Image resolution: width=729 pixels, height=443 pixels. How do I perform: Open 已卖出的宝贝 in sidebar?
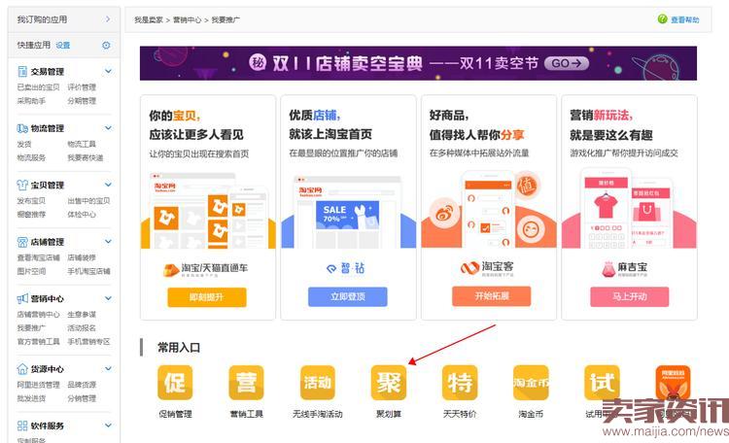point(38,86)
